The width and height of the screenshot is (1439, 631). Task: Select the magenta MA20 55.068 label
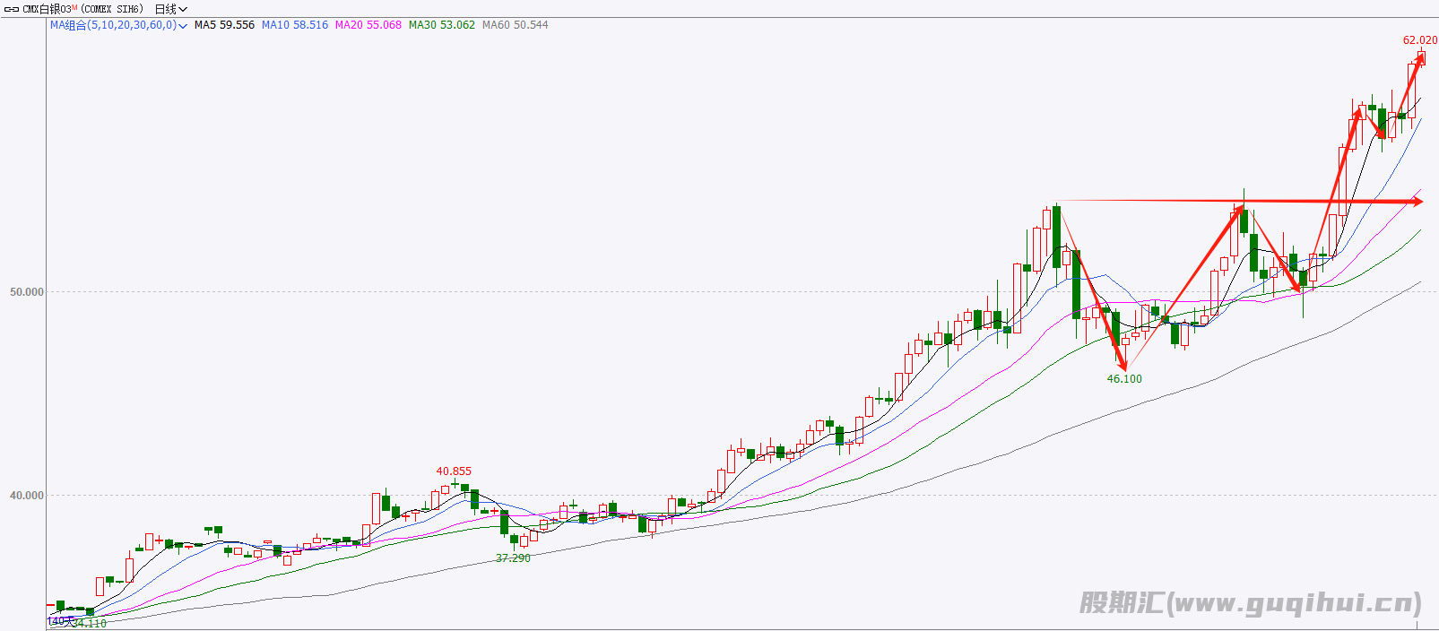(368, 25)
